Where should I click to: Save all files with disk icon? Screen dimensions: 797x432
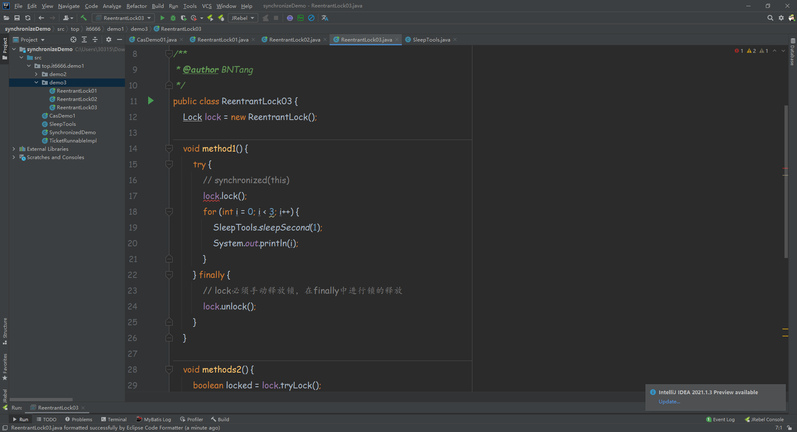pyautogui.click(x=17, y=18)
